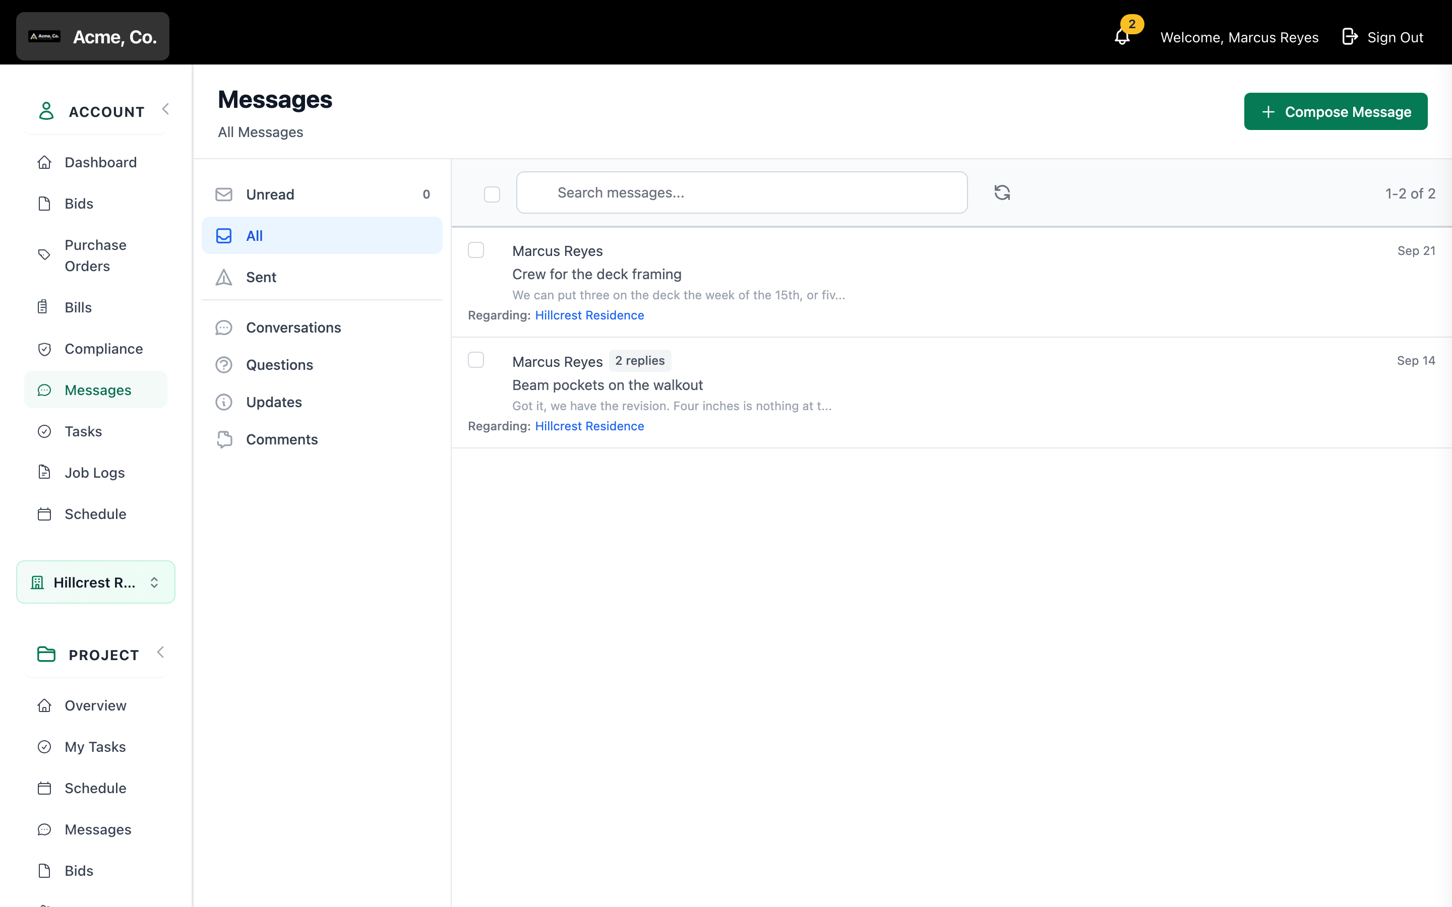This screenshot has height=907, width=1452.
Task: Click the refresh messages icon
Action: point(1002,192)
